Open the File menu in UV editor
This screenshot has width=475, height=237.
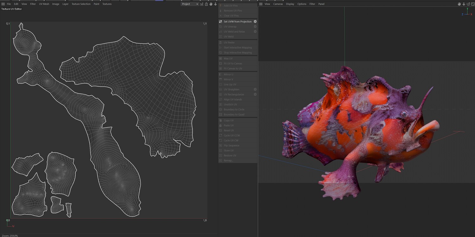click(9, 4)
